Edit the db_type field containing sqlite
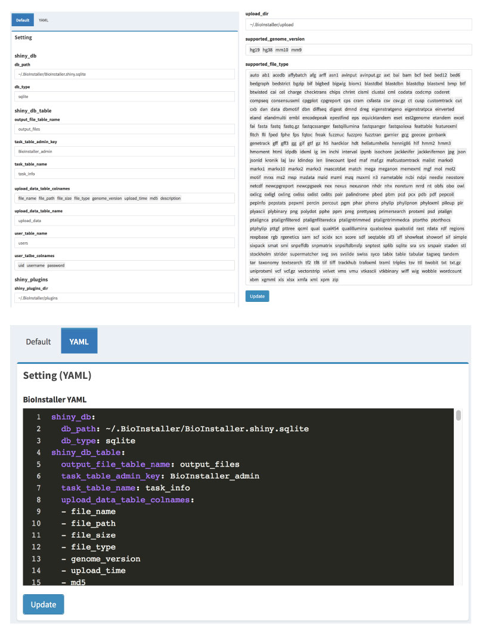The height and width of the screenshot is (630, 477). pyautogui.click(x=125, y=97)
